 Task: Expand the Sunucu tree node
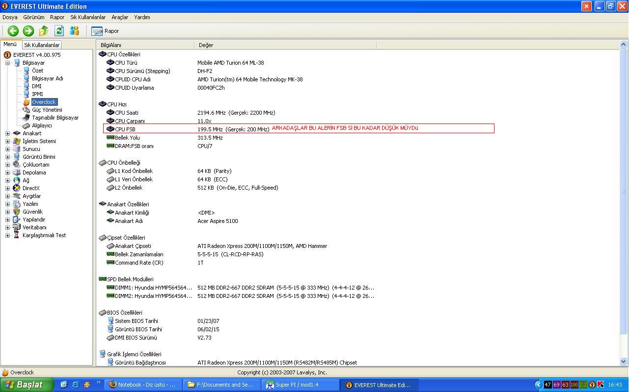tap(7, 149)
